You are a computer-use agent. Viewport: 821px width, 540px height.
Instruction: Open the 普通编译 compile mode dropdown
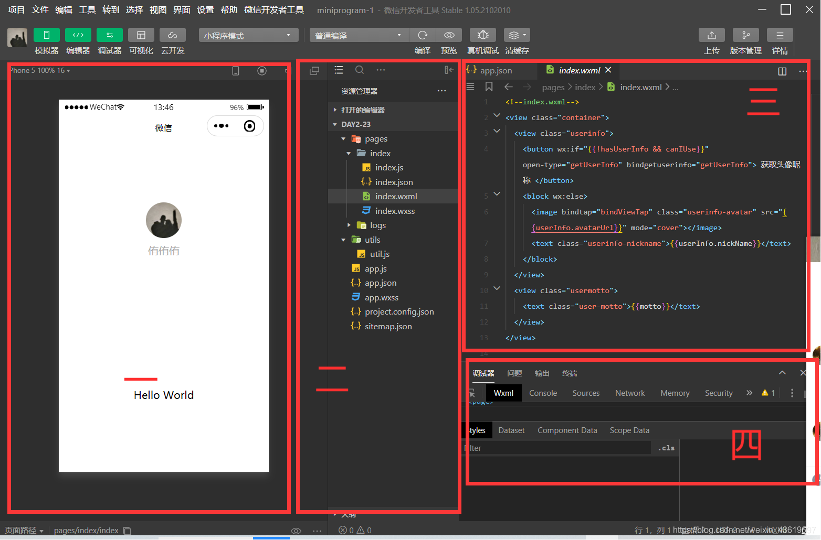click(x=359, y=35)
